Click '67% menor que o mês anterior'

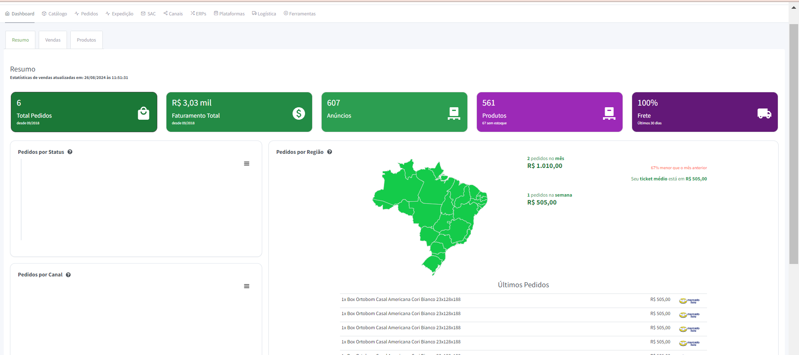point(679,168)
